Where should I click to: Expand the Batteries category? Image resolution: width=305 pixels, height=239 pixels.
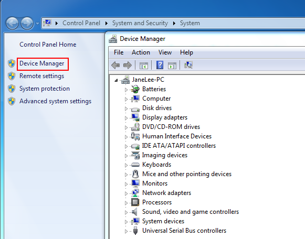point(126,90)
